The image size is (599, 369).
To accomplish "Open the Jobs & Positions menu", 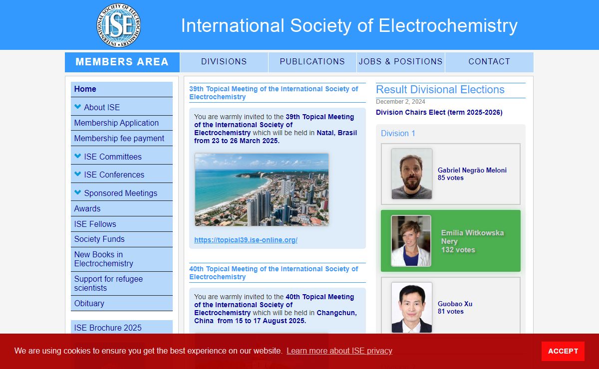I will click(x=401, y=62).
